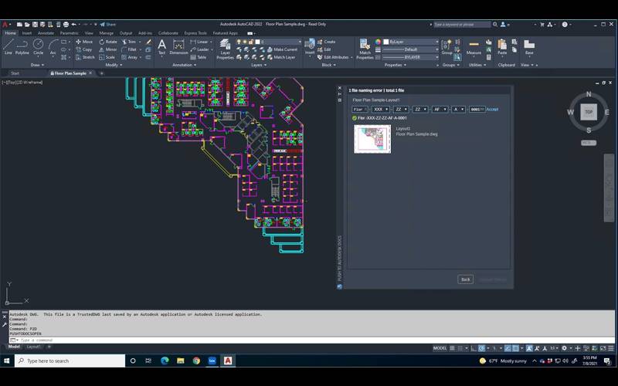Open the AF naming field dropdown
Screen dimensions: 618x386
440,110
